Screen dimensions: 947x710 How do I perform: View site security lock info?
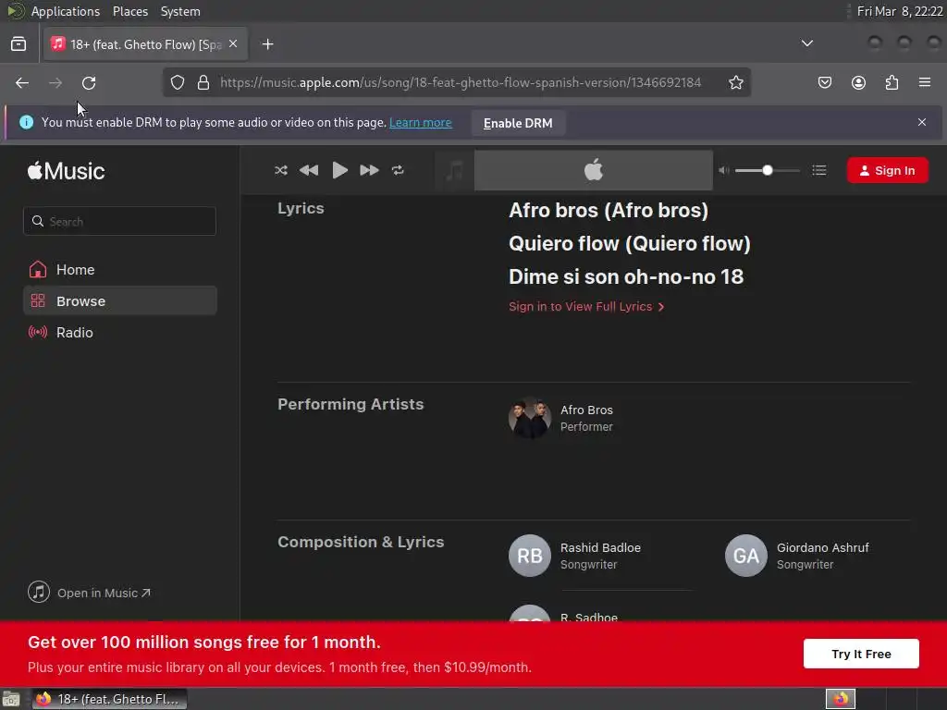point(203,82)
